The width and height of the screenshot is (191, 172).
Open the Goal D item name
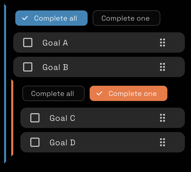point(62,142)
